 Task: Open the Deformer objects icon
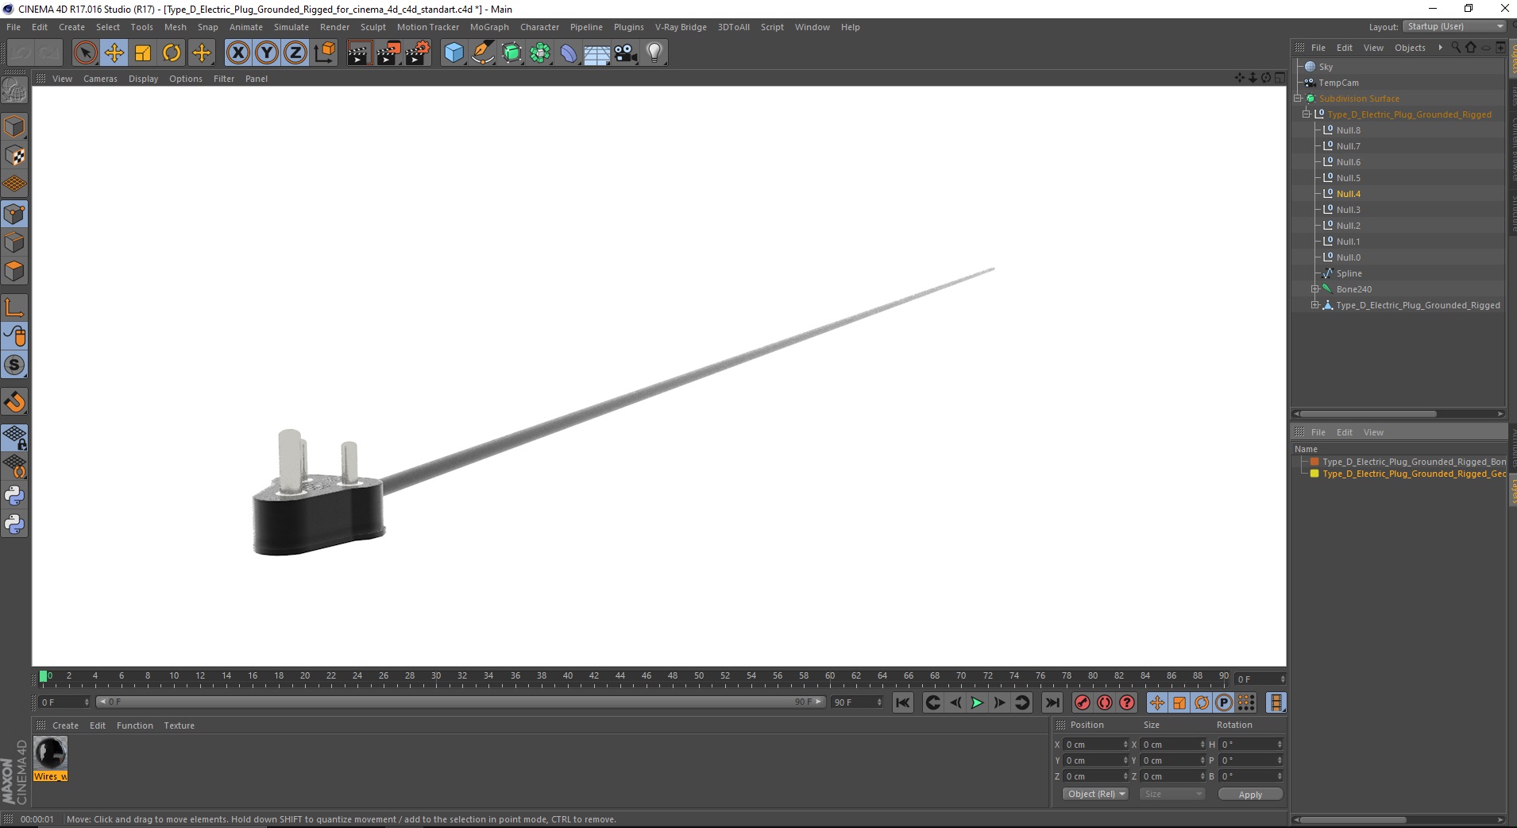(569, 53)
